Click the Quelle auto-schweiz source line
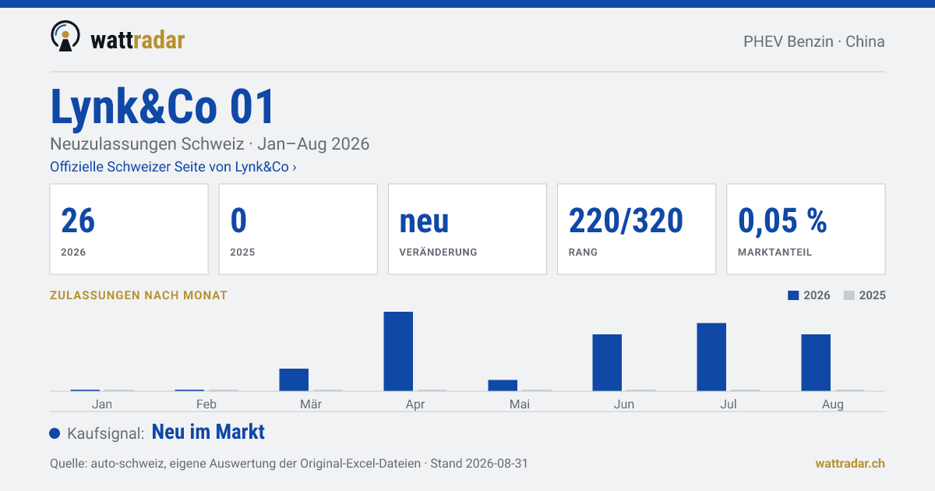 (289, 463)
